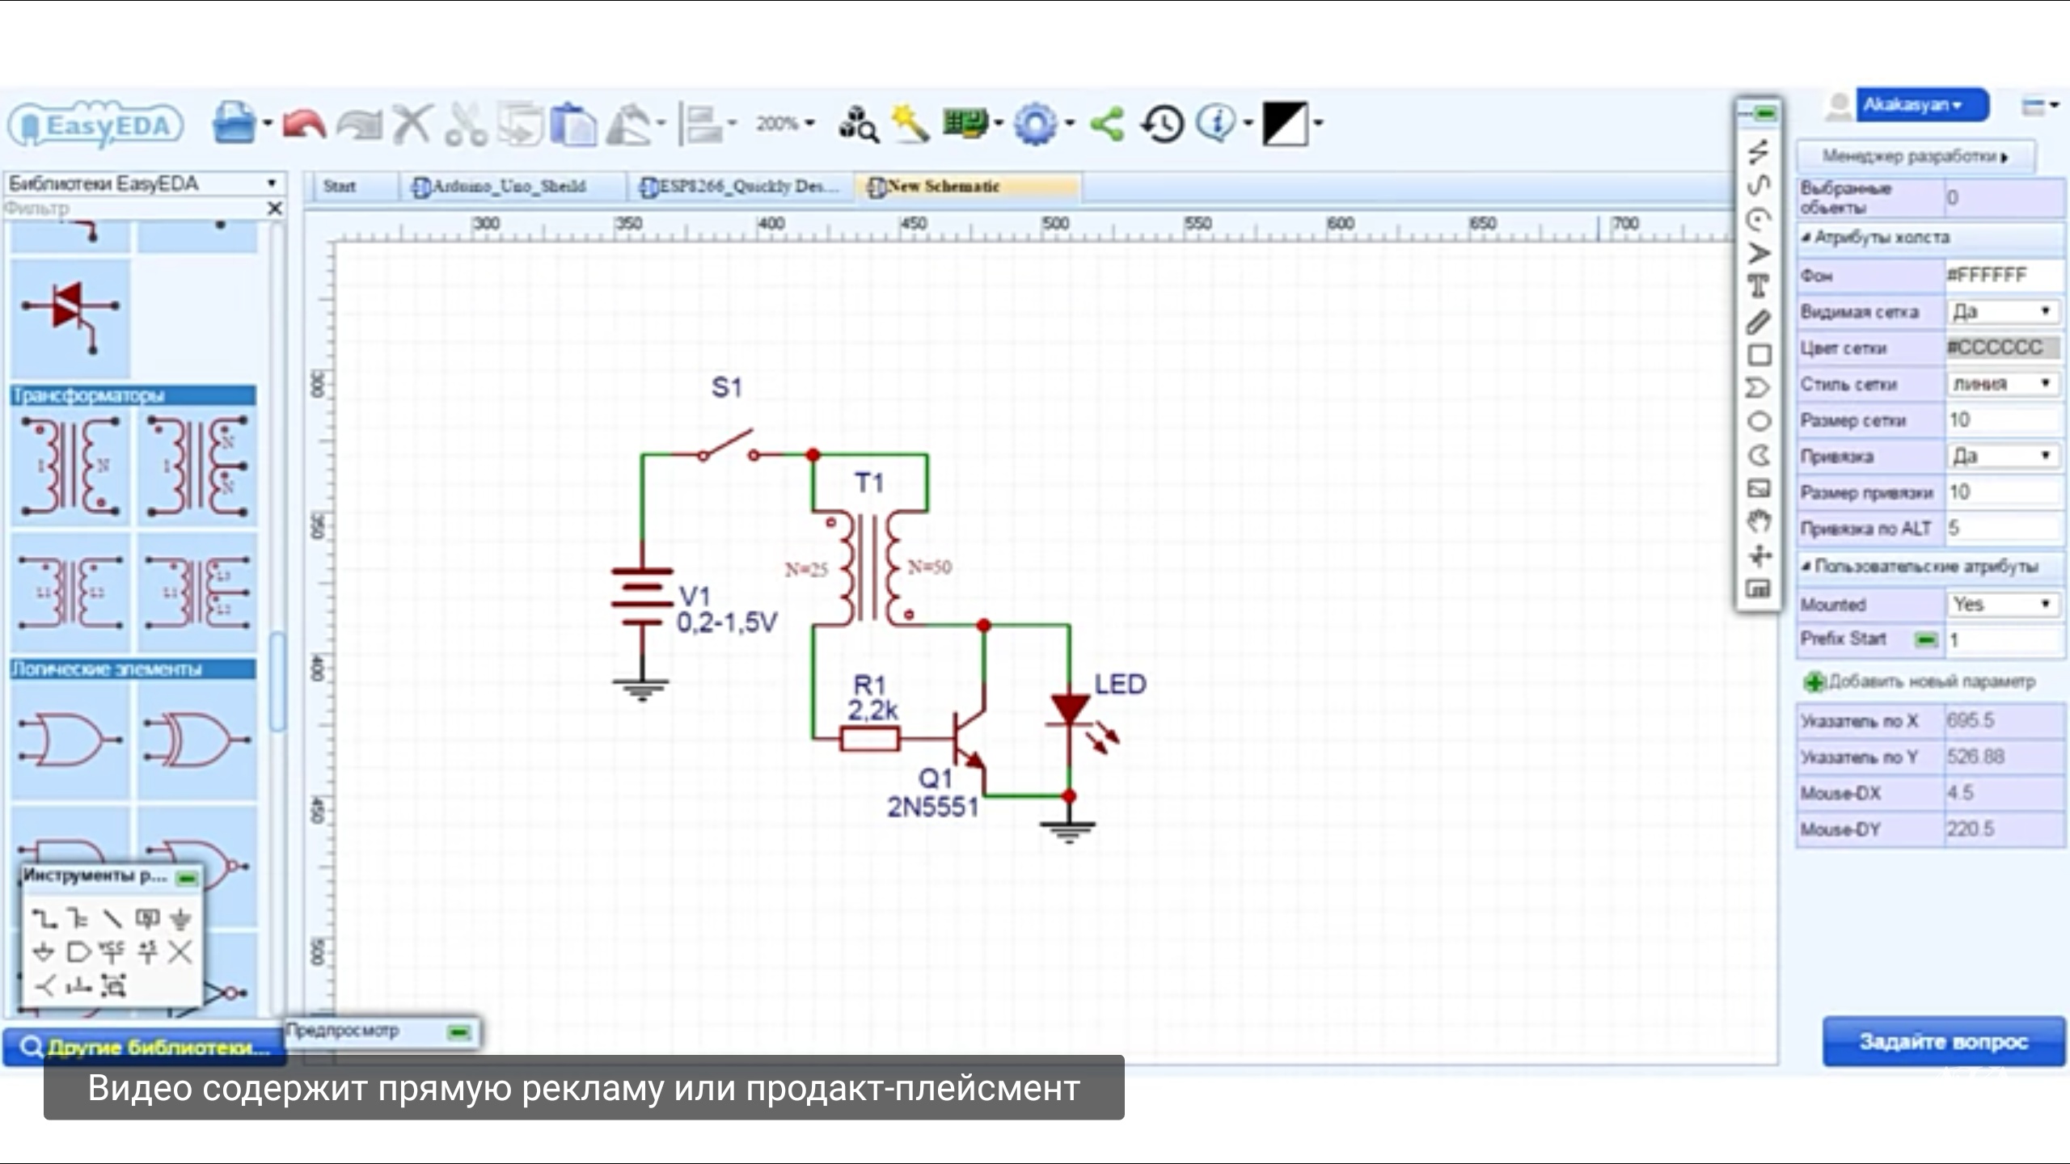The width and height of the screenshot is (2070, 1164).
Task: Select the Text tool in drawing toolbar
Action: (x=1758, y=286)
